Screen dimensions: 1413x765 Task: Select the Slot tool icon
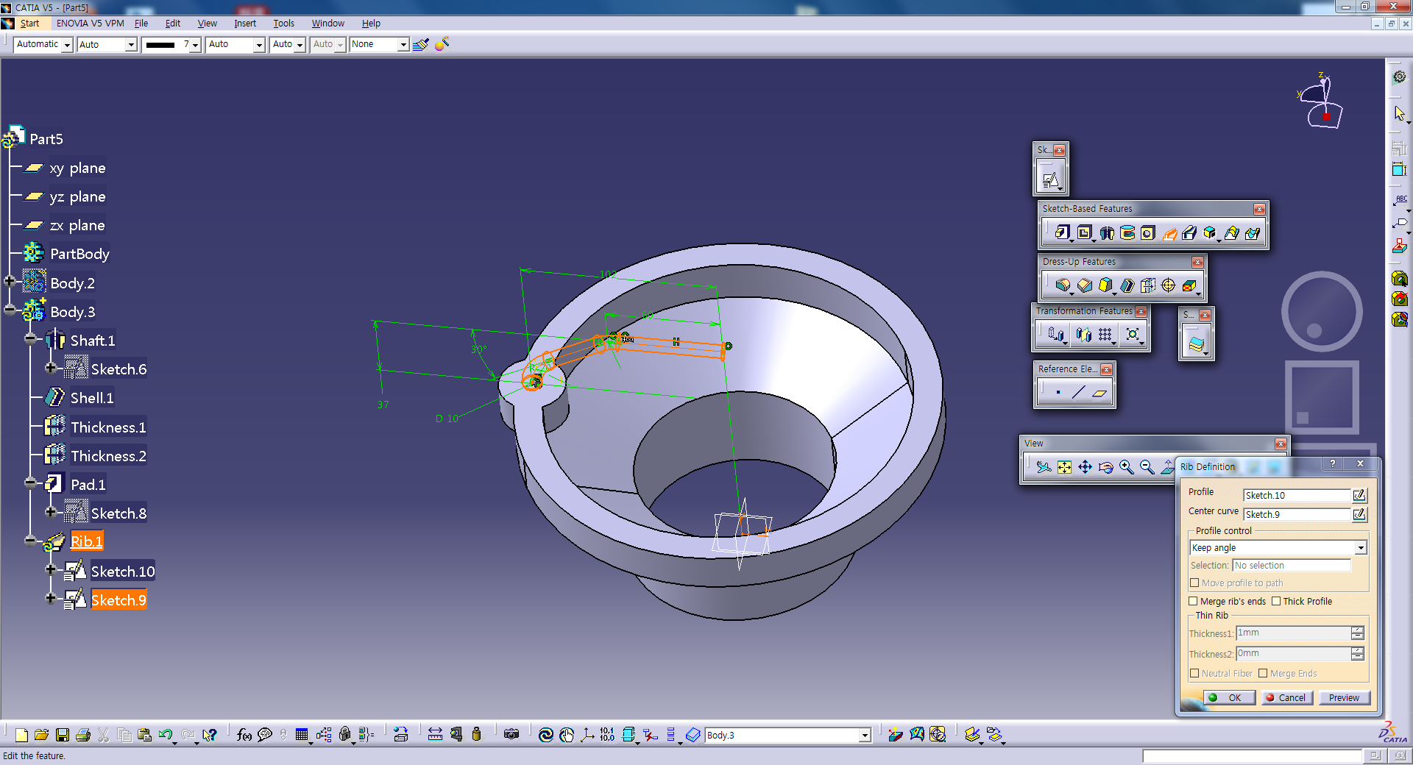[x=1189, y=233]
